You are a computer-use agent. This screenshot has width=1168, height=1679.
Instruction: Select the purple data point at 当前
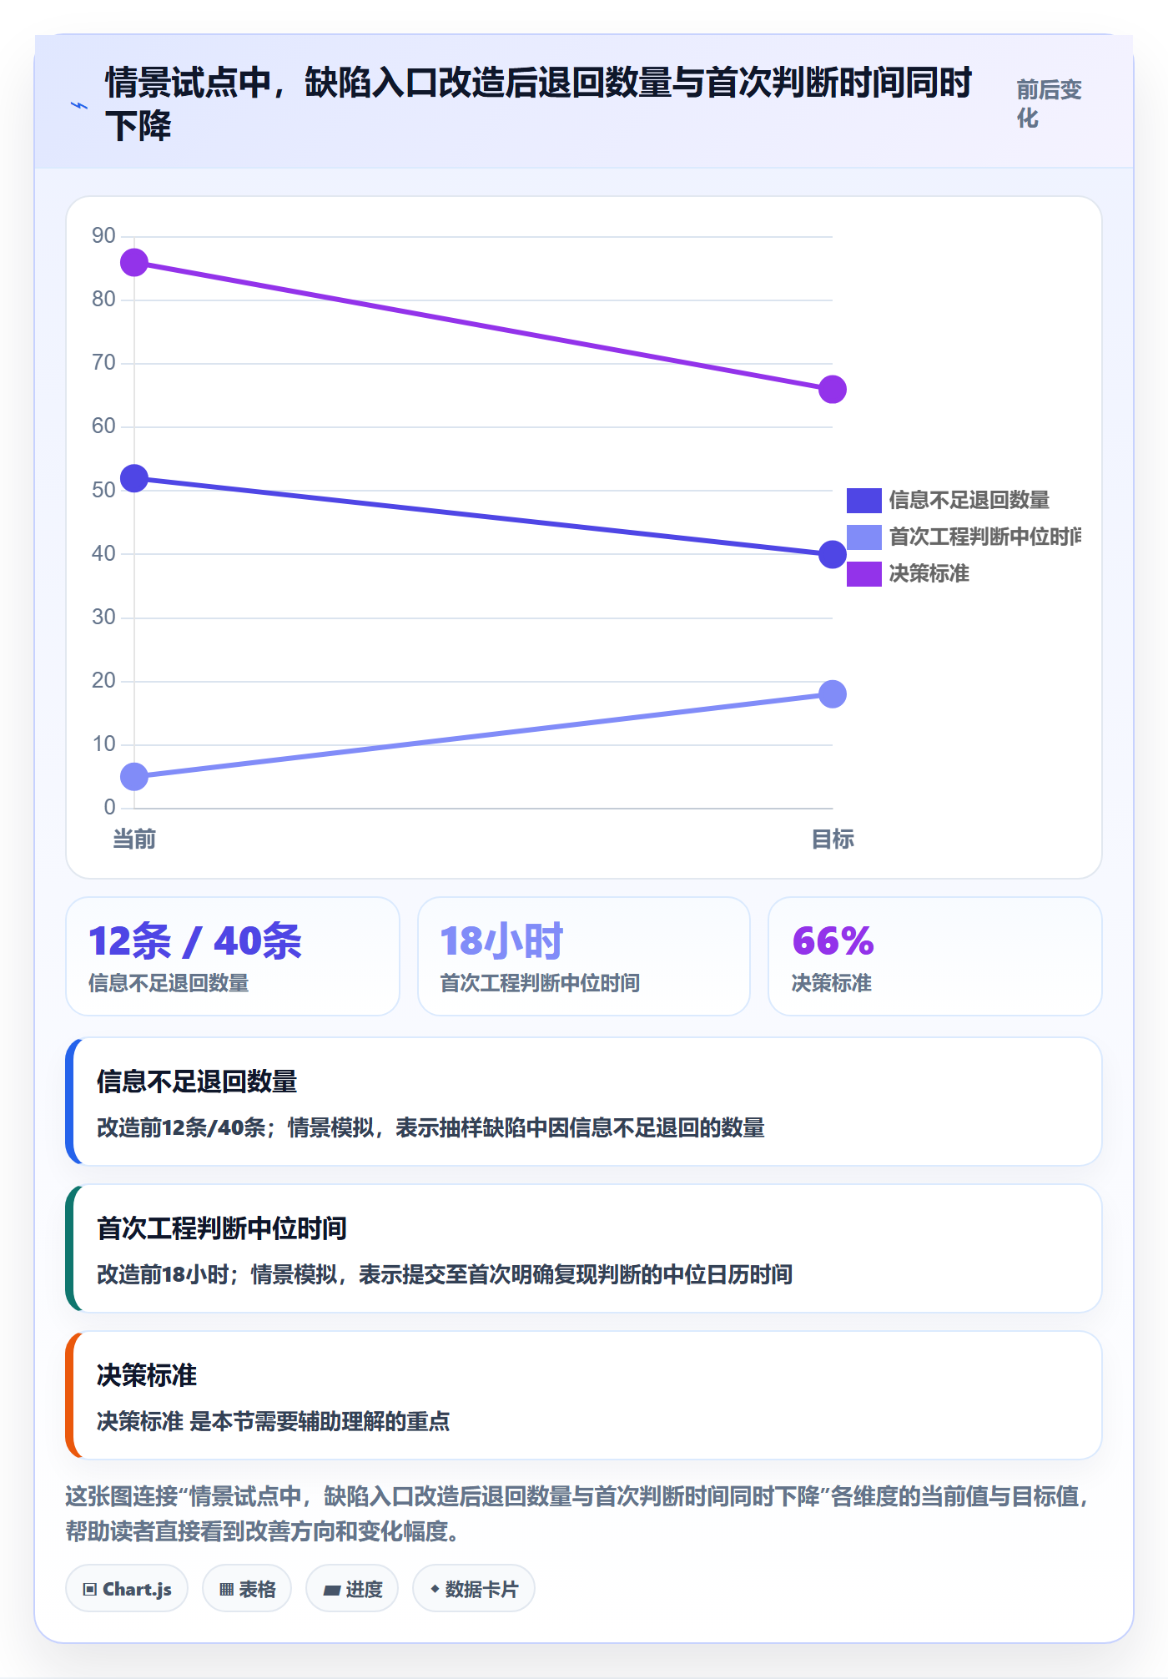(x=134, y=263)
